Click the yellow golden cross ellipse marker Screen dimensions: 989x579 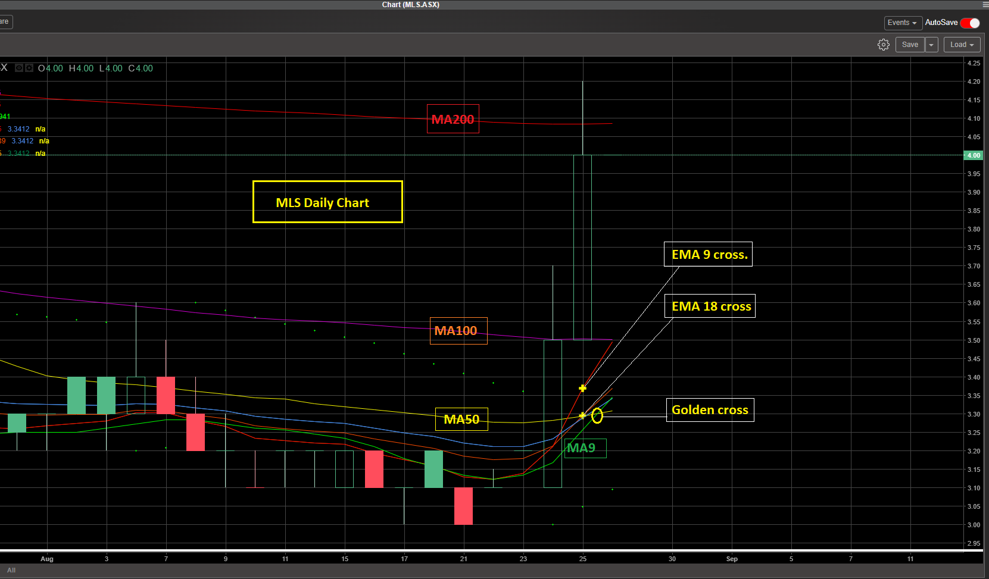point(597,416)
